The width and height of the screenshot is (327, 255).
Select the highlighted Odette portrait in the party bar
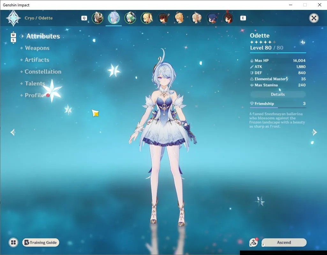click(x=114, y=18)
